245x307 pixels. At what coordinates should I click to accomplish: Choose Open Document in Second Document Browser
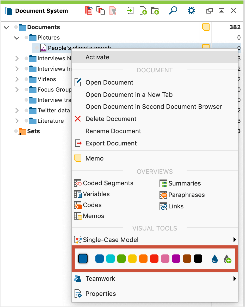[x=154, y=106]
